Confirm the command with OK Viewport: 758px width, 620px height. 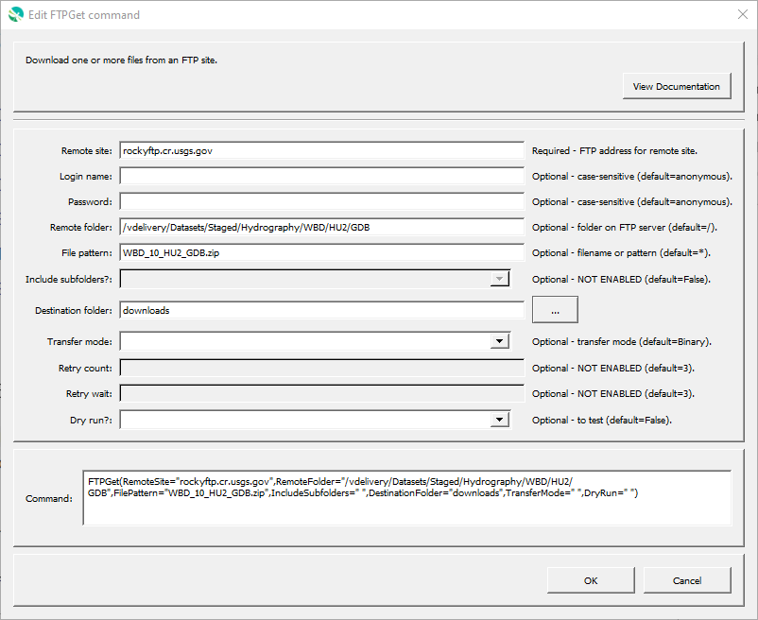pyautogui.click(x=591, y=580)
